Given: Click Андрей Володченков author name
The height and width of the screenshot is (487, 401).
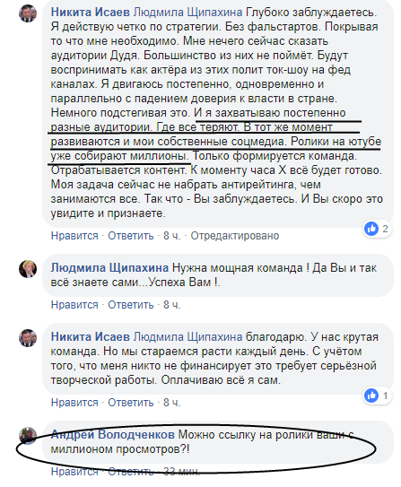Looking at the screenshot, I should click(x=113, y=434).
